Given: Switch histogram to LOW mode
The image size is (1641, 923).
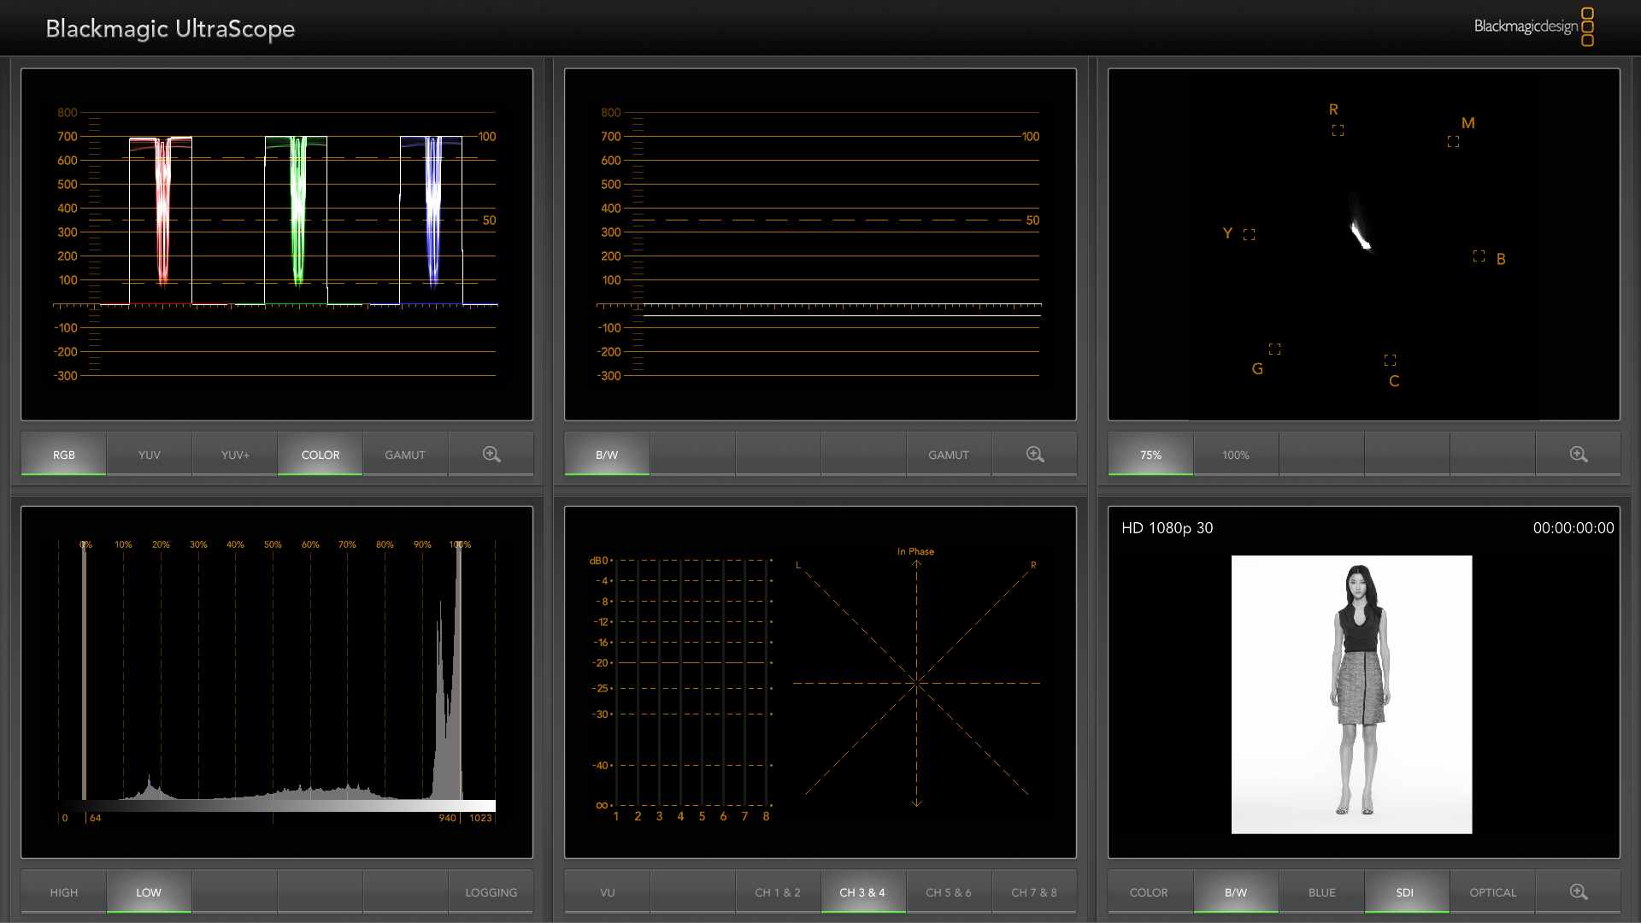Looking at the screenshot, I should (149, 891).
